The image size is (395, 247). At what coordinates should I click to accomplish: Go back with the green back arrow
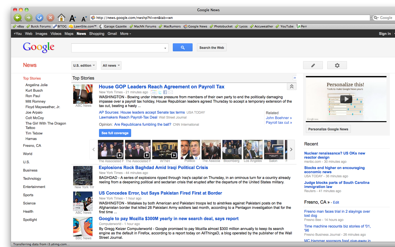[18, 18]
